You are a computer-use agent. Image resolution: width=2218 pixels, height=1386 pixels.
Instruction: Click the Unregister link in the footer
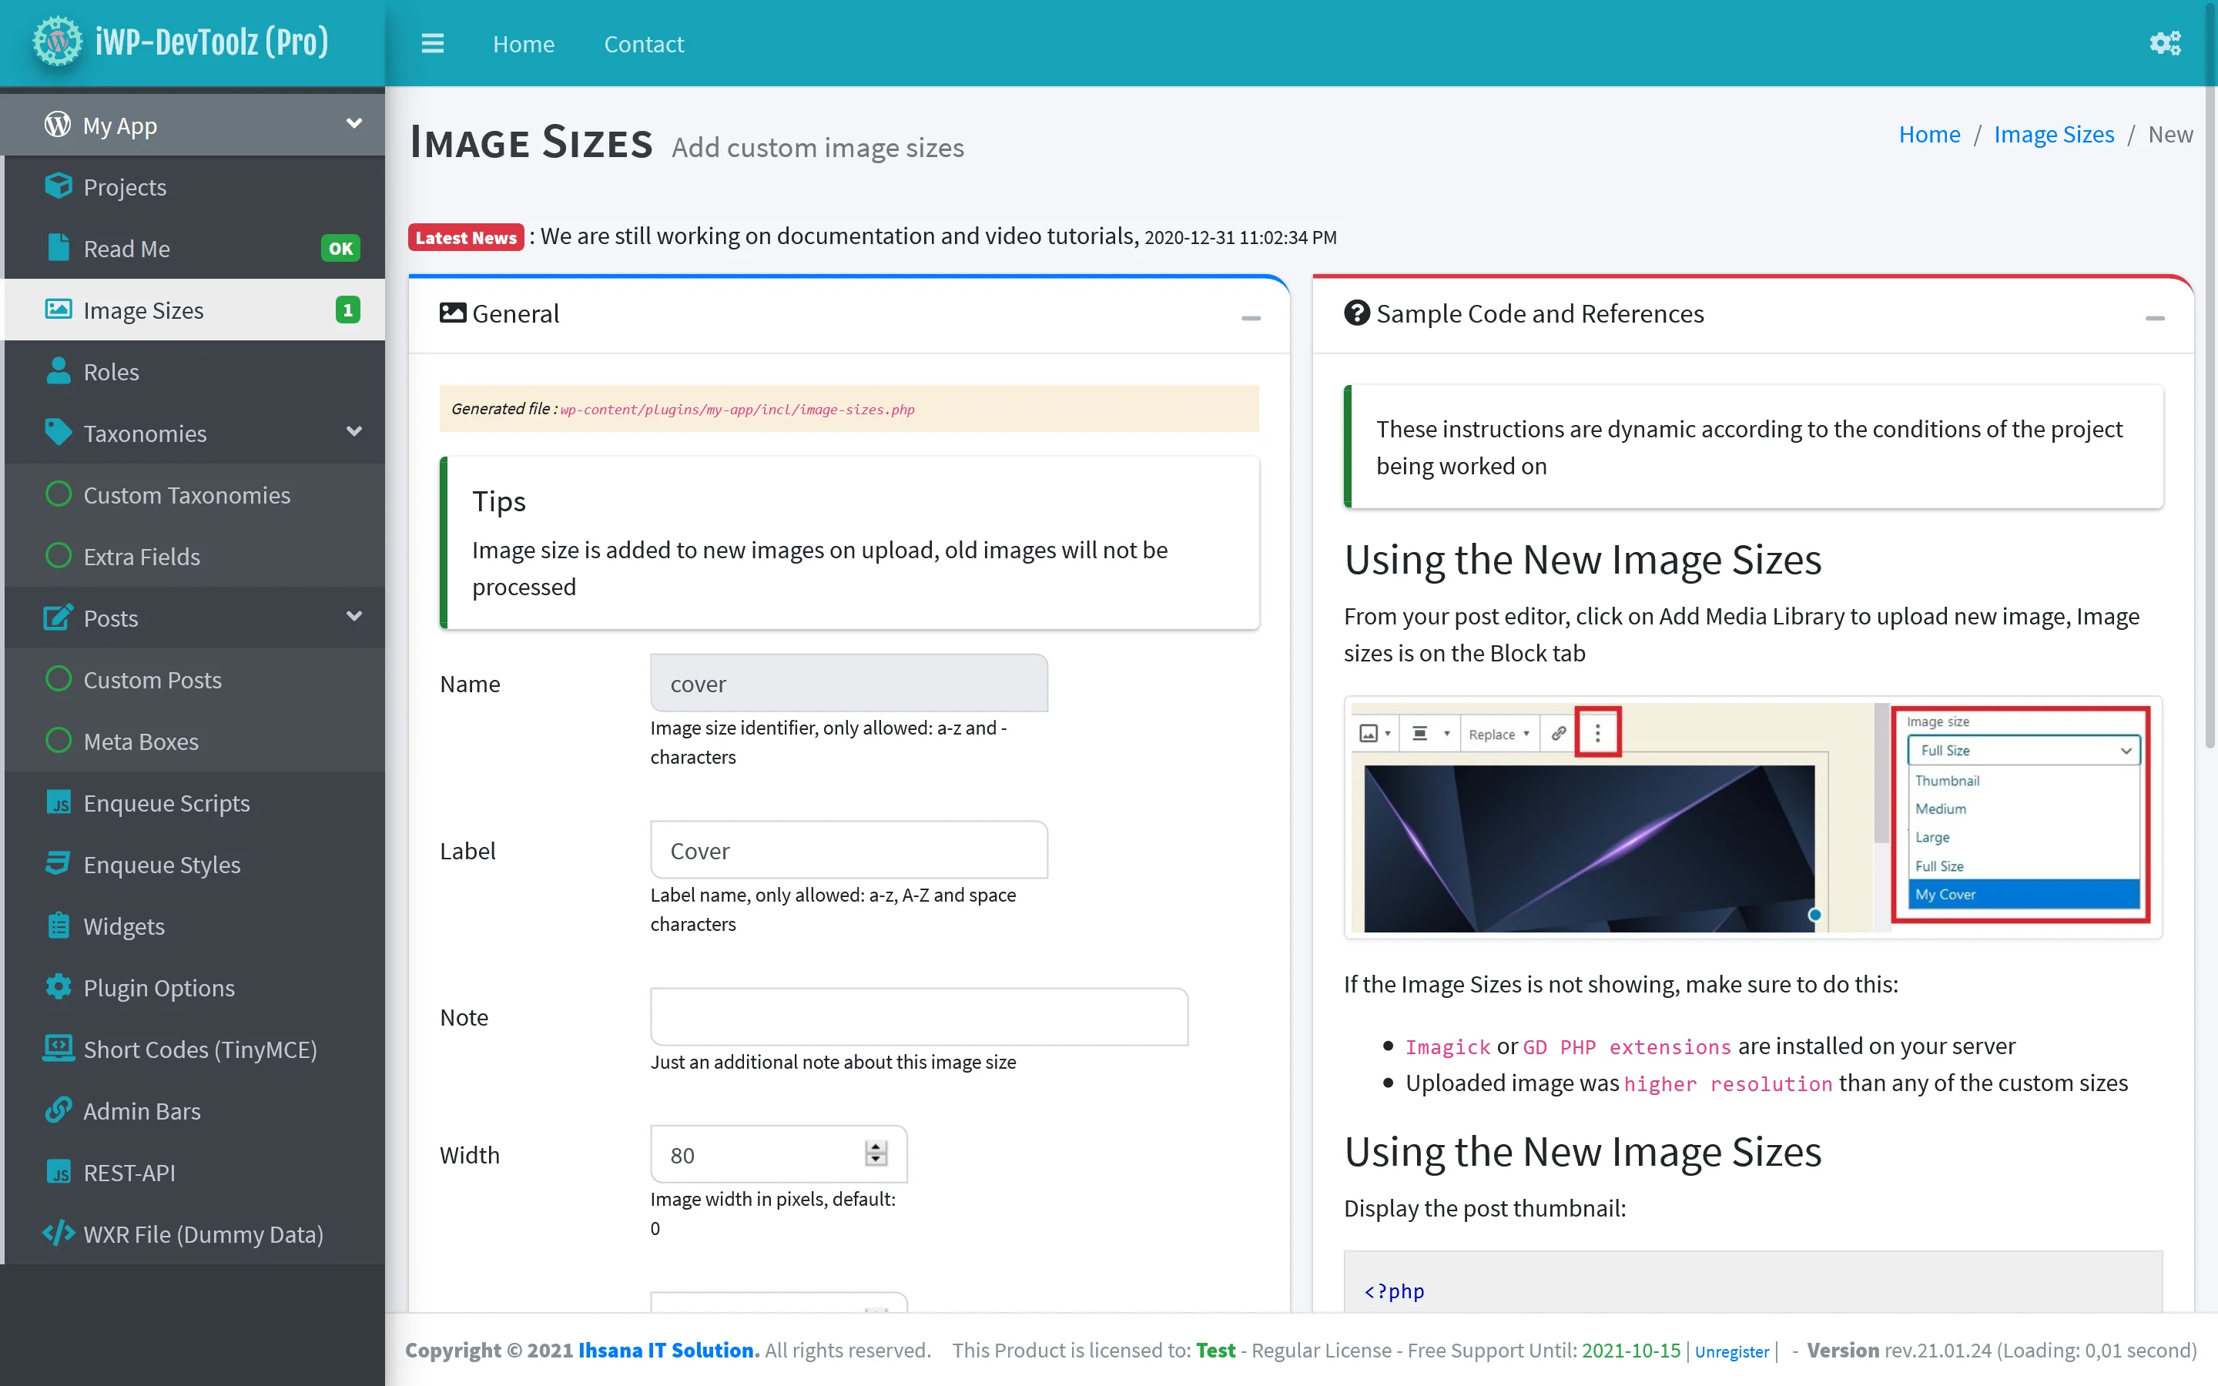1731,1351
